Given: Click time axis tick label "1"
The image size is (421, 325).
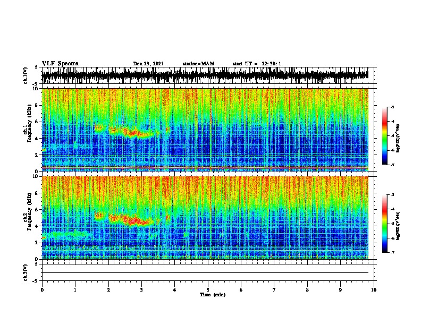Looking at the screenshot, I should (75, 290).
